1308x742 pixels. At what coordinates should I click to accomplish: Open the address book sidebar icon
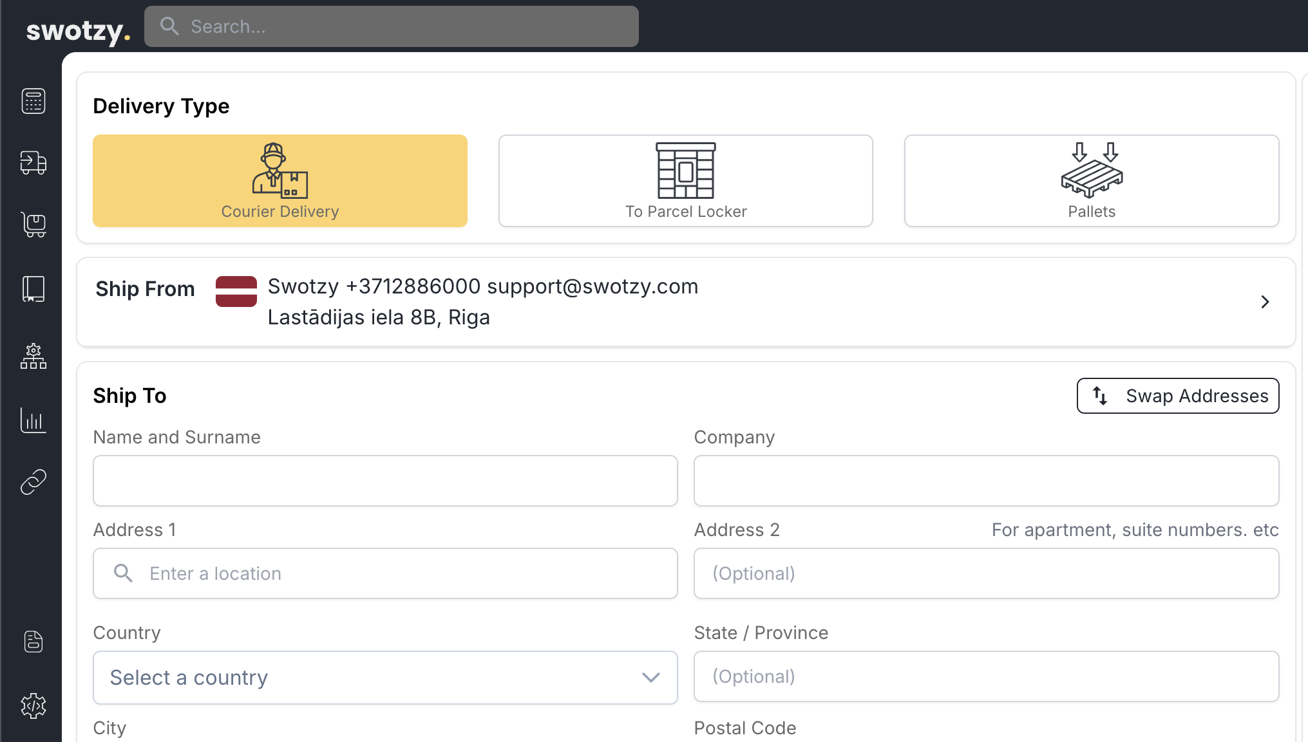click(x=33, y=289)
